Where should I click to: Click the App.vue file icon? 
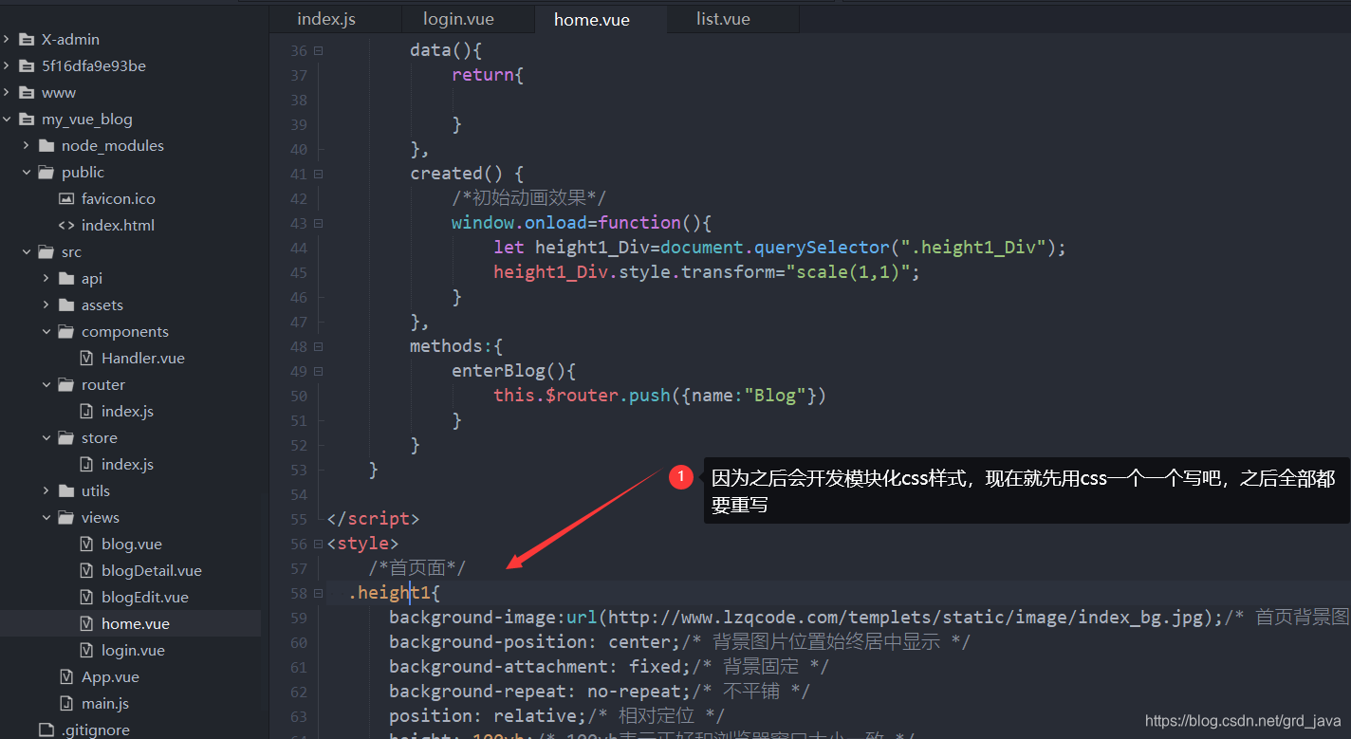point(66,677)
